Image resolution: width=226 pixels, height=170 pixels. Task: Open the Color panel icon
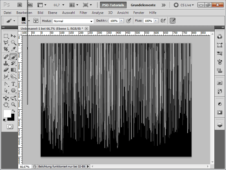coord(220,37)
